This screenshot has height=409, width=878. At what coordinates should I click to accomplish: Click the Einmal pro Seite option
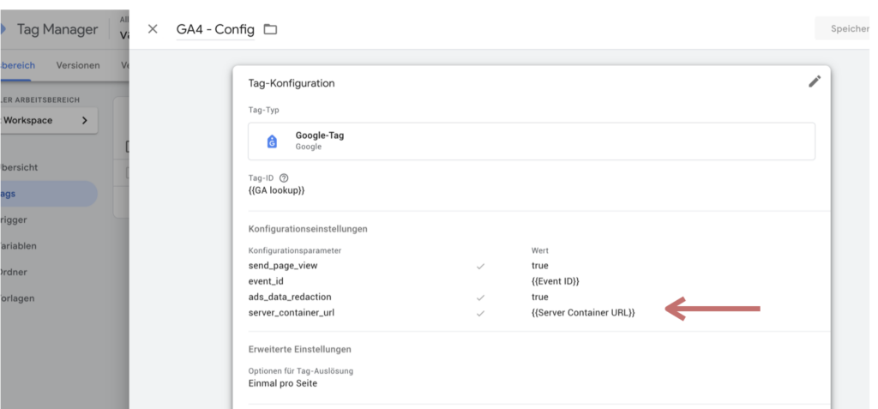coord(283,384)
